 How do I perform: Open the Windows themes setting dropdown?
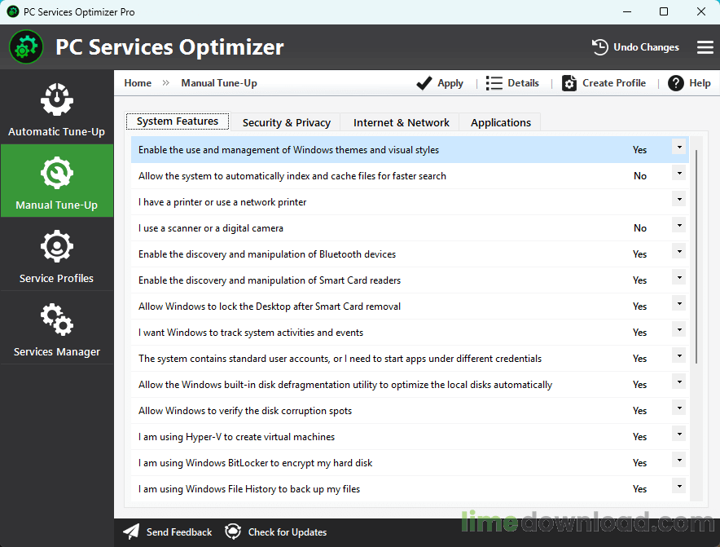[x=678, y=148]
